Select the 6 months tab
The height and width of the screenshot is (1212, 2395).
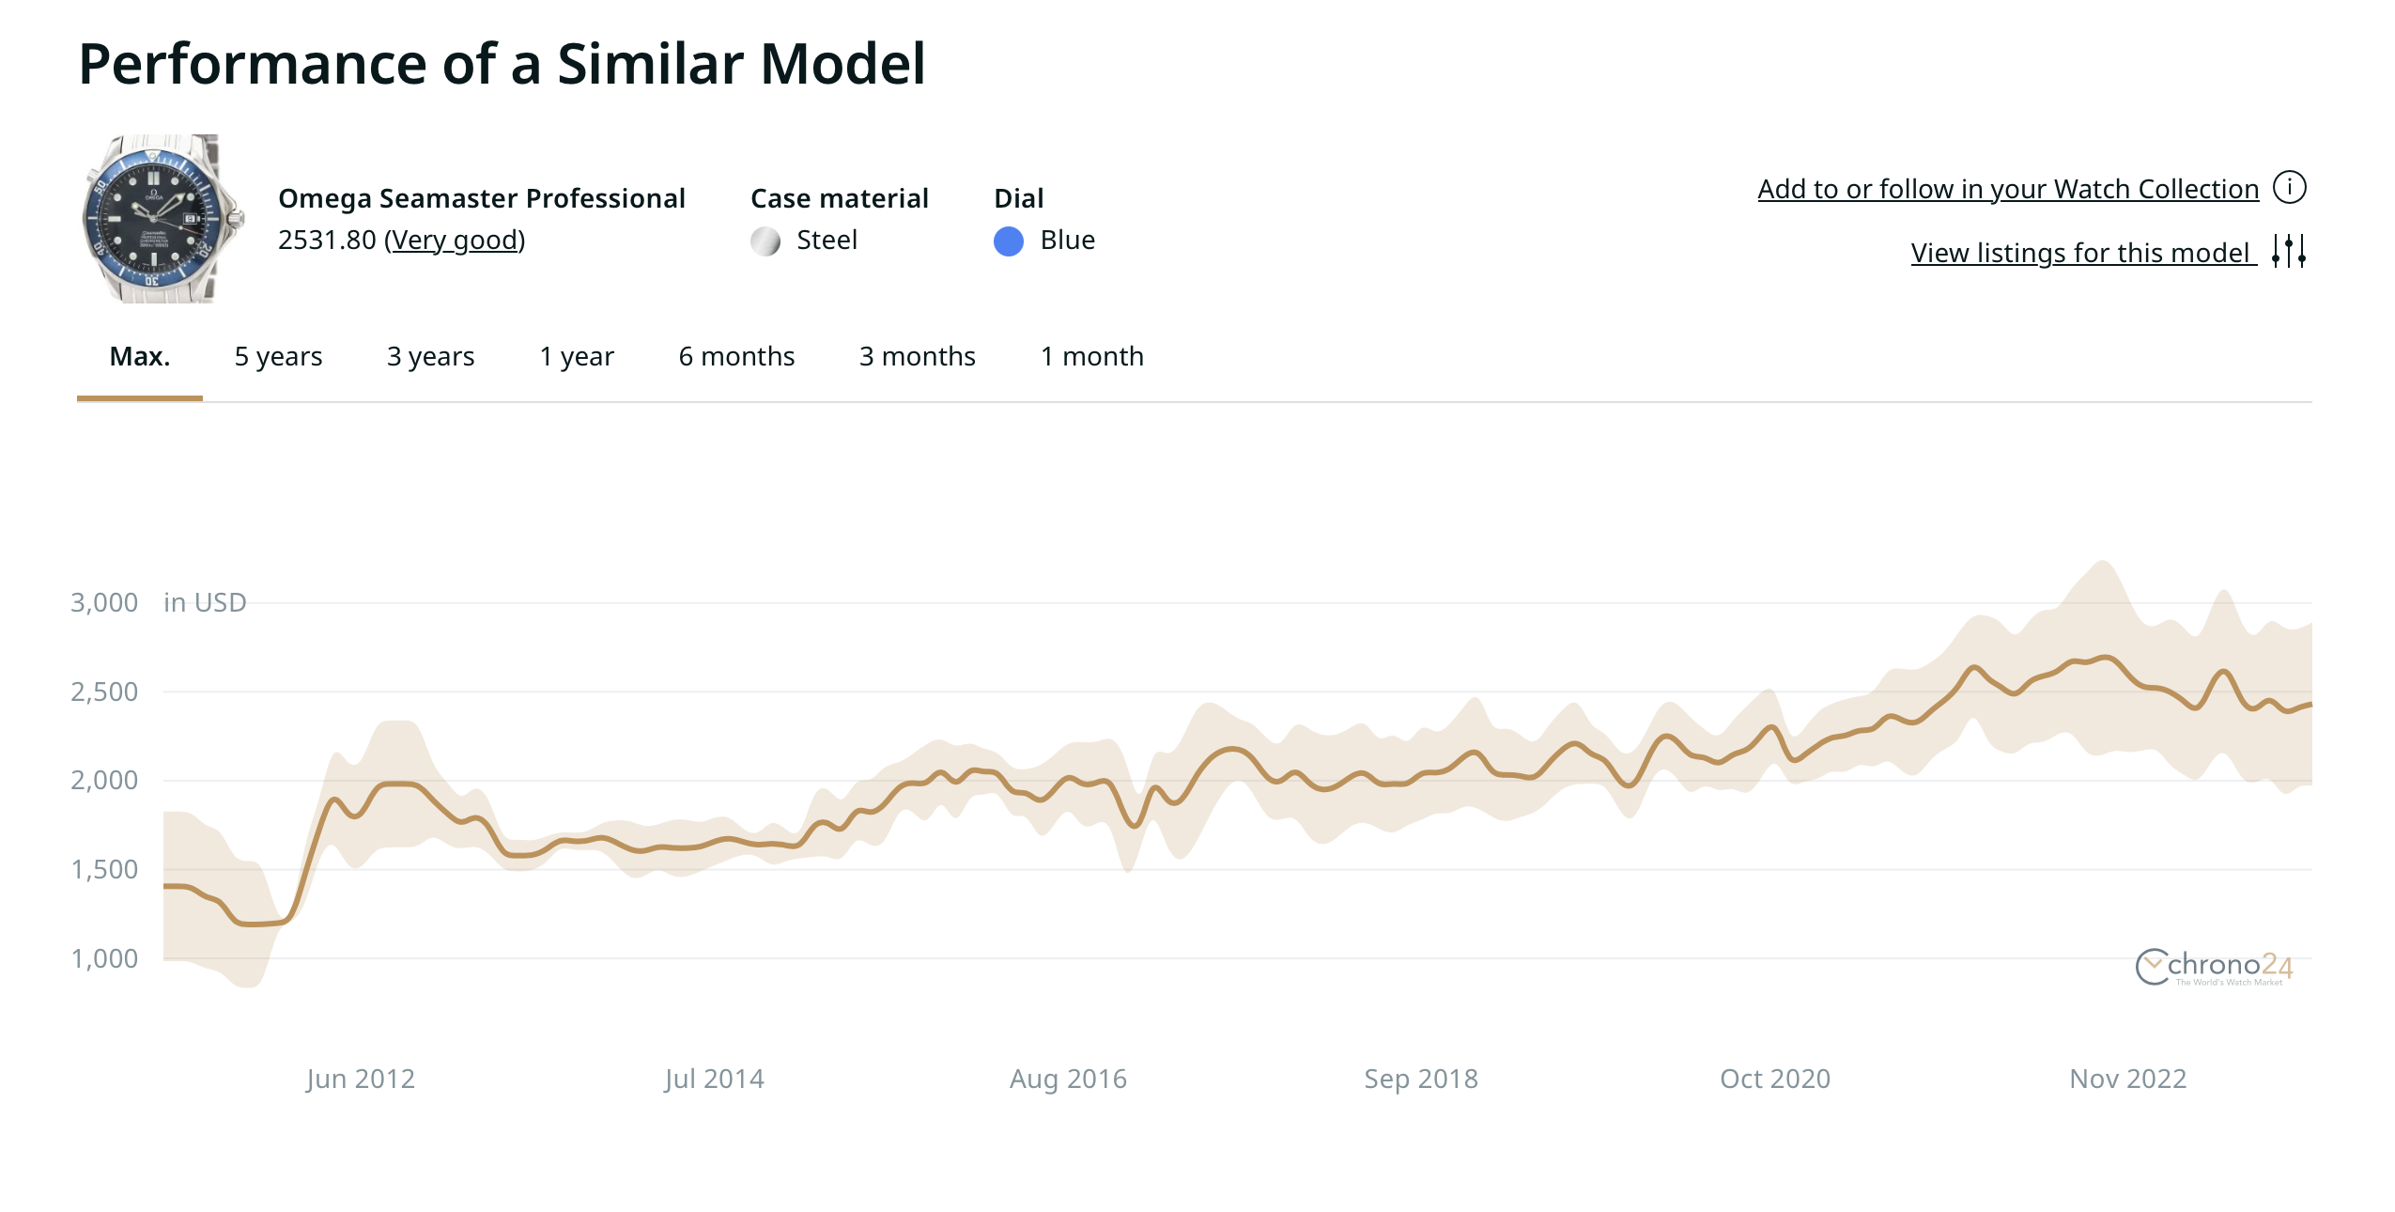[736, 357]
